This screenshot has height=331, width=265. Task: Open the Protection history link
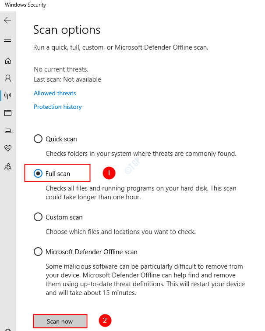(x=58, y=107)
